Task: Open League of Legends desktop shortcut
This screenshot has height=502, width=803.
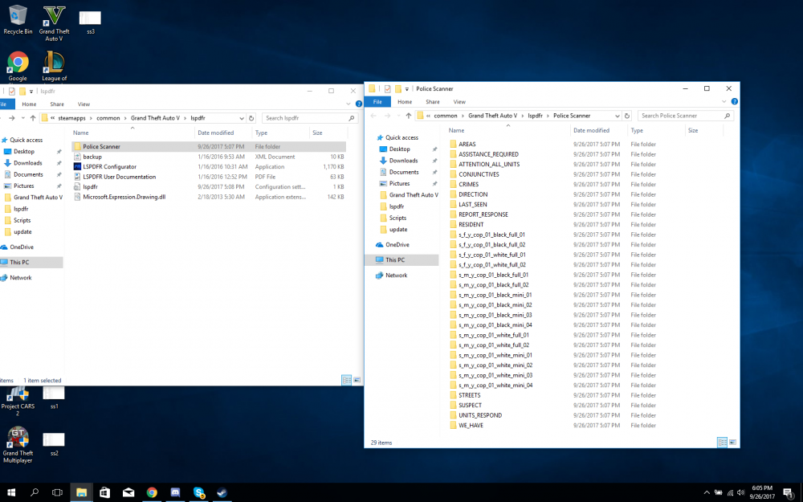Action: click(54, 66)
